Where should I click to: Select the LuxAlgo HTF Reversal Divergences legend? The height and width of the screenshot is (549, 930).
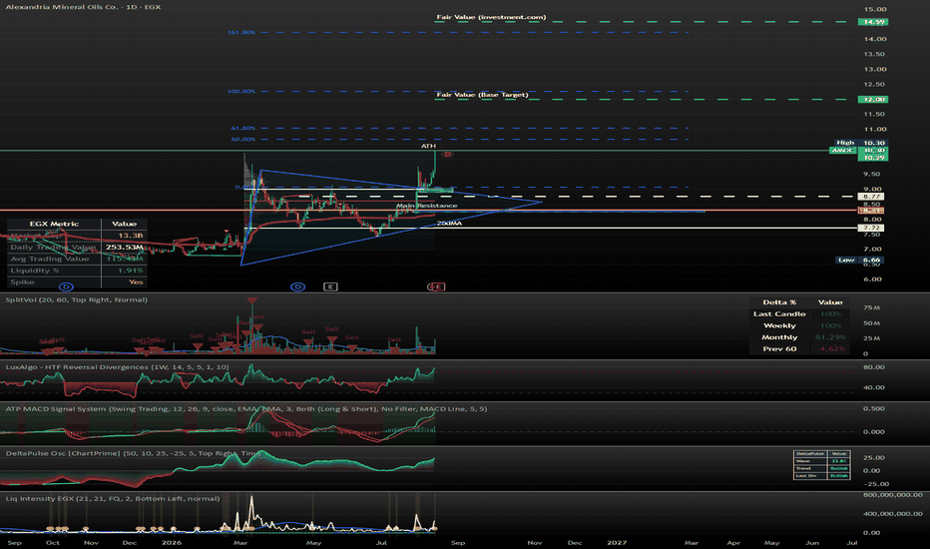pyautogui.click(x=117, y=366)
